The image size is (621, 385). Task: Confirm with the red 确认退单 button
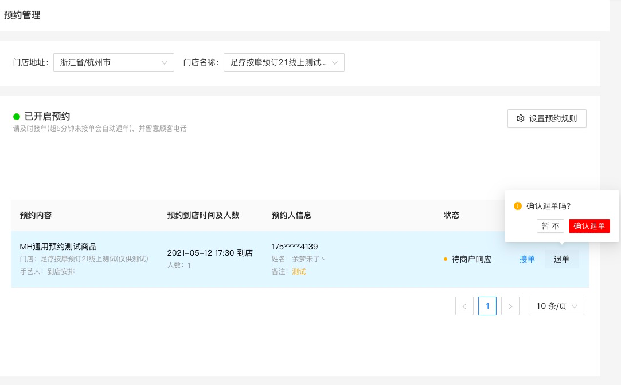click(x=589, y=226)
